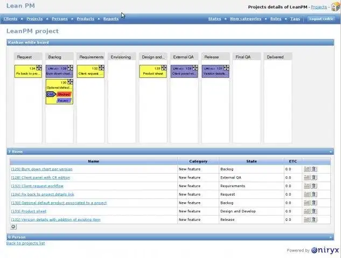Click the red Blocked tag on card 130
This screenshot has height=258, width=341.
tap(64, 95)
